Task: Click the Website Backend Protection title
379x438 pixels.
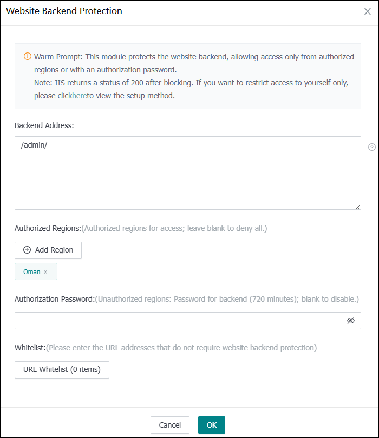Action: point(64,11)
